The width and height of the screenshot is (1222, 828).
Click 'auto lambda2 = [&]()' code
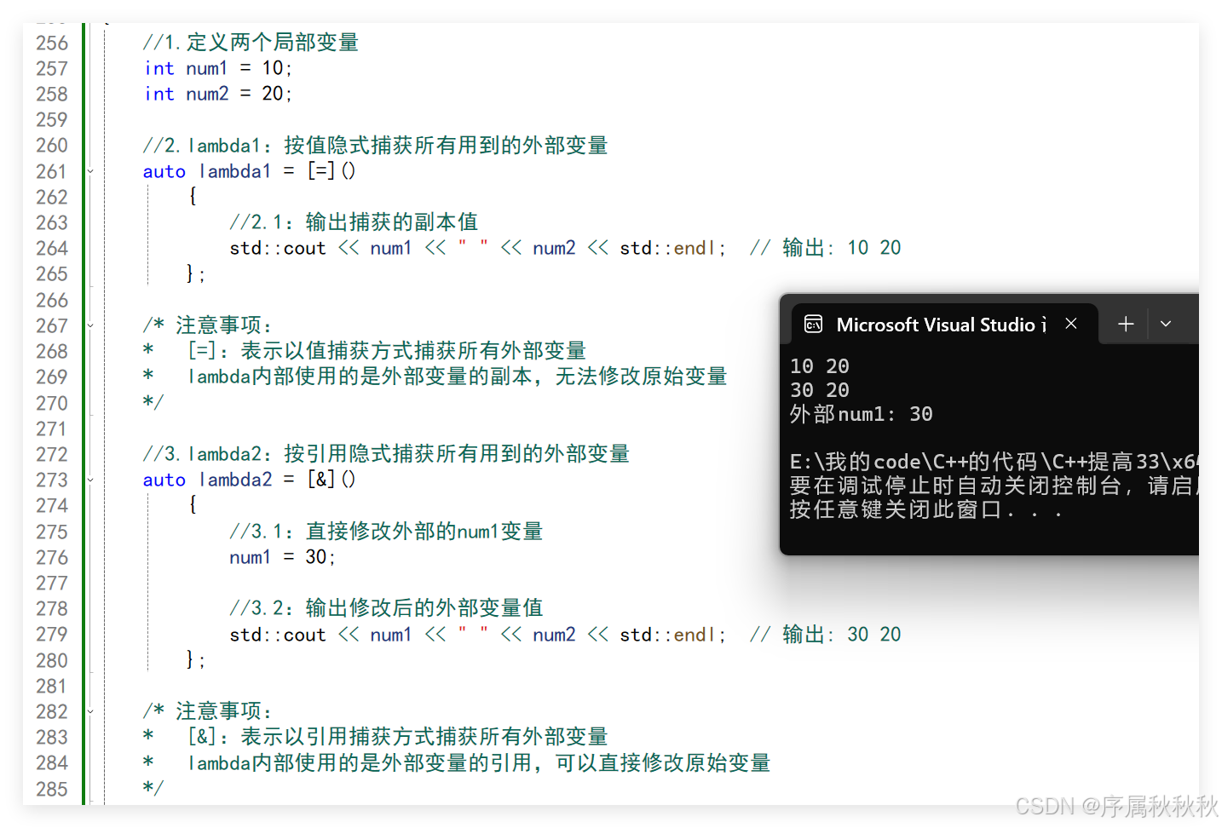[x=250, y=480]
